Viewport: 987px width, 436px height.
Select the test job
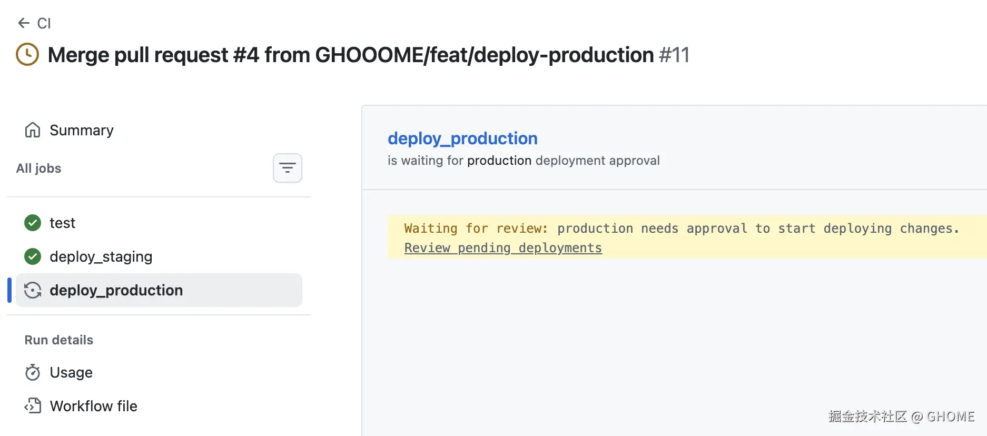(x=62, y=223)
